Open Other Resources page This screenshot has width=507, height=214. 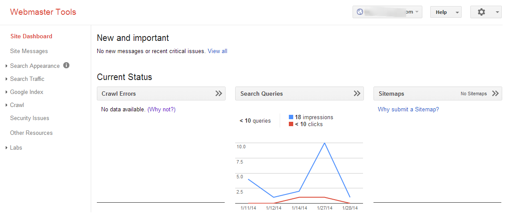point(31,133)
